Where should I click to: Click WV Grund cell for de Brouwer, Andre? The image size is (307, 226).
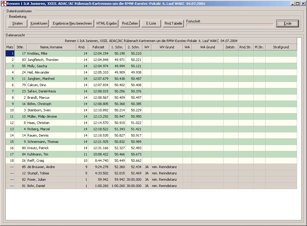click(x=167, y=167)
